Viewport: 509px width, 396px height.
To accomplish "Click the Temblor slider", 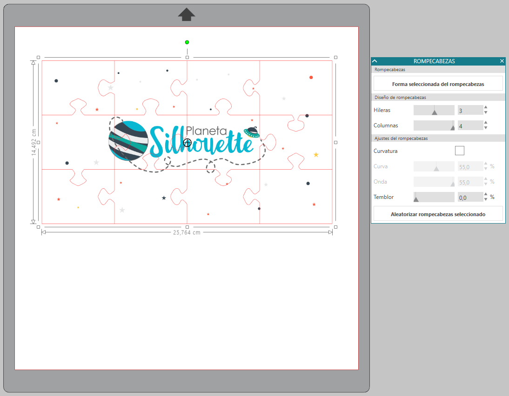I will 434,197.
